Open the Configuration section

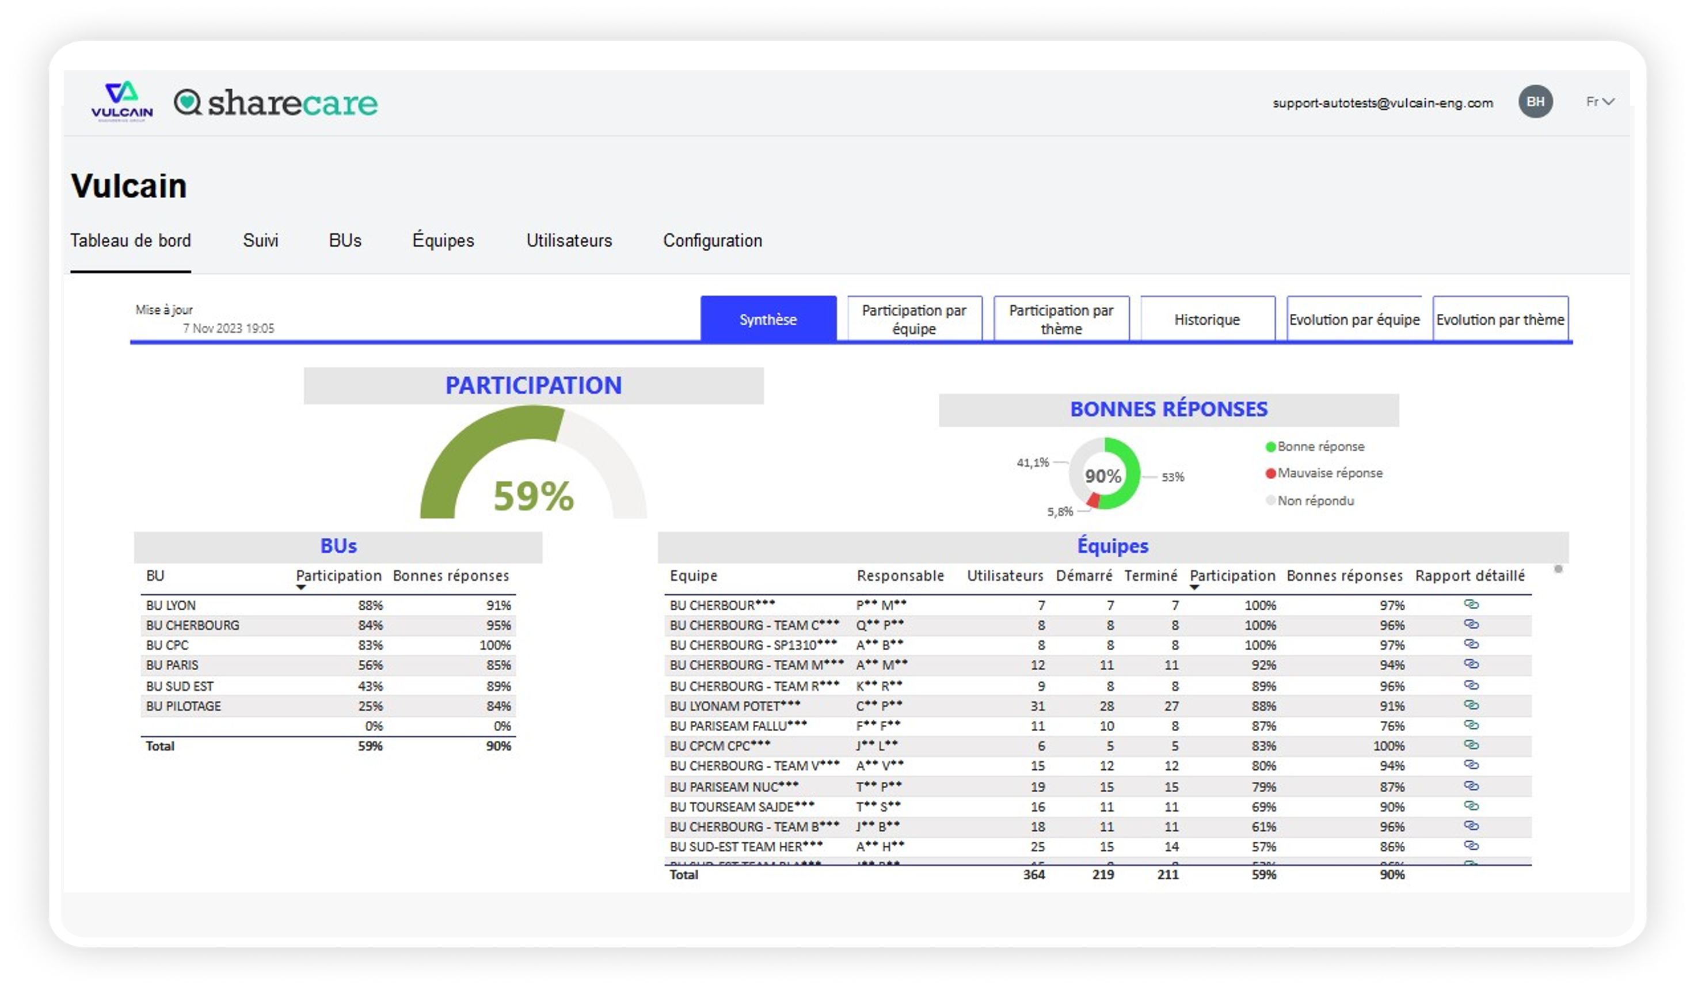[x=713, y=241]
